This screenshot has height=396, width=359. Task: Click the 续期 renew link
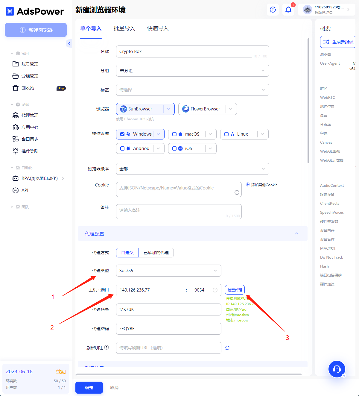[61, 371]
